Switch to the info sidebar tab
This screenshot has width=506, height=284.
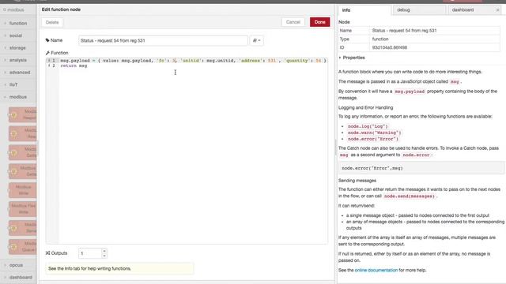(x=364, y=10)
